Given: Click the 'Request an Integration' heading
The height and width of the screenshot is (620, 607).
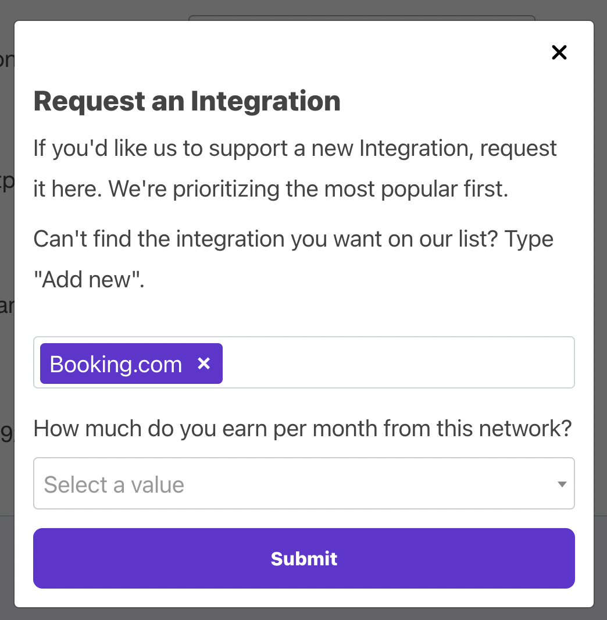Looking at the screenshot, I should (187, 101).
